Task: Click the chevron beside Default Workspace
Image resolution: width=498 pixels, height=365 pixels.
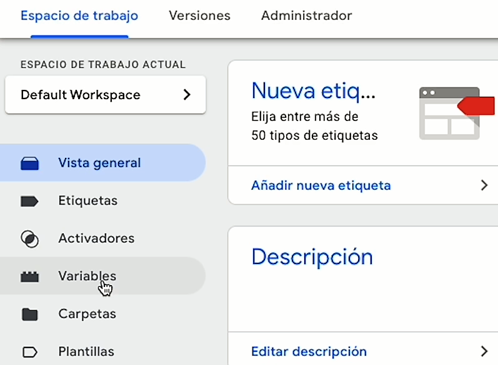Action: point(187,94)
